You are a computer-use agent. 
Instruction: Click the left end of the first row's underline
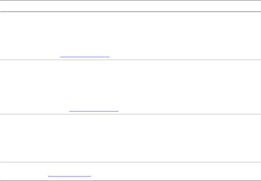pyautogui.click(x=61, y=57)
